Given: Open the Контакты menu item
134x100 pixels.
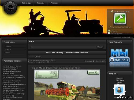Looking at the screenshot, I should (x=40, y=3).
